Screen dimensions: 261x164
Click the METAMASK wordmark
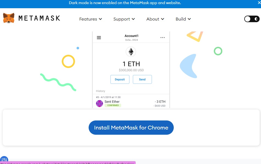coord(39,18)
